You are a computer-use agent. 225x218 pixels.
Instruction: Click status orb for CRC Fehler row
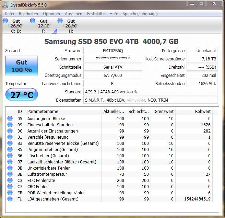[x=10, y=186]
